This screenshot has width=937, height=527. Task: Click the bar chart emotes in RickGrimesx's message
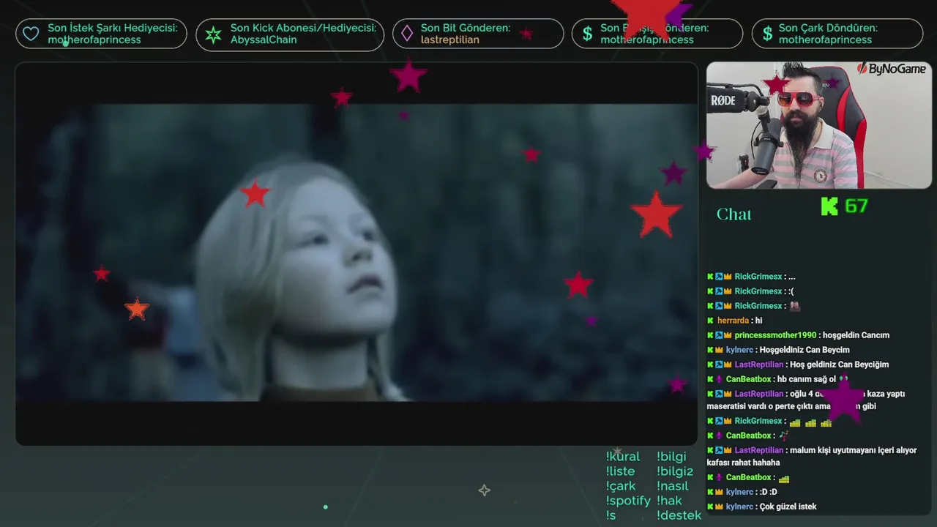tap(810, 422)
